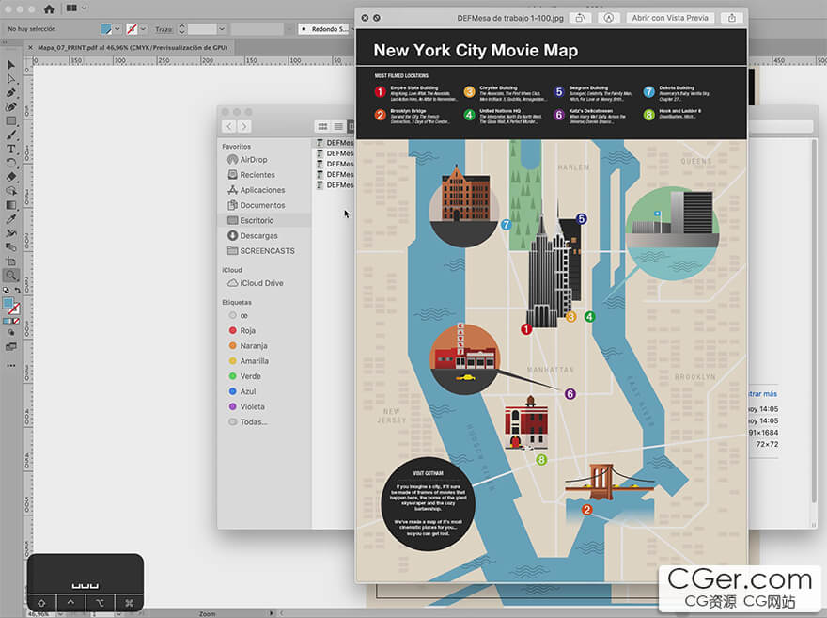Close the Quick Look preview window

pos(365,18)
